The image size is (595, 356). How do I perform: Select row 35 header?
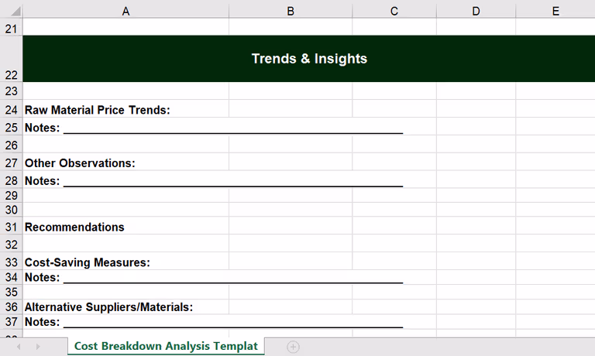click(x=12, y=292)
